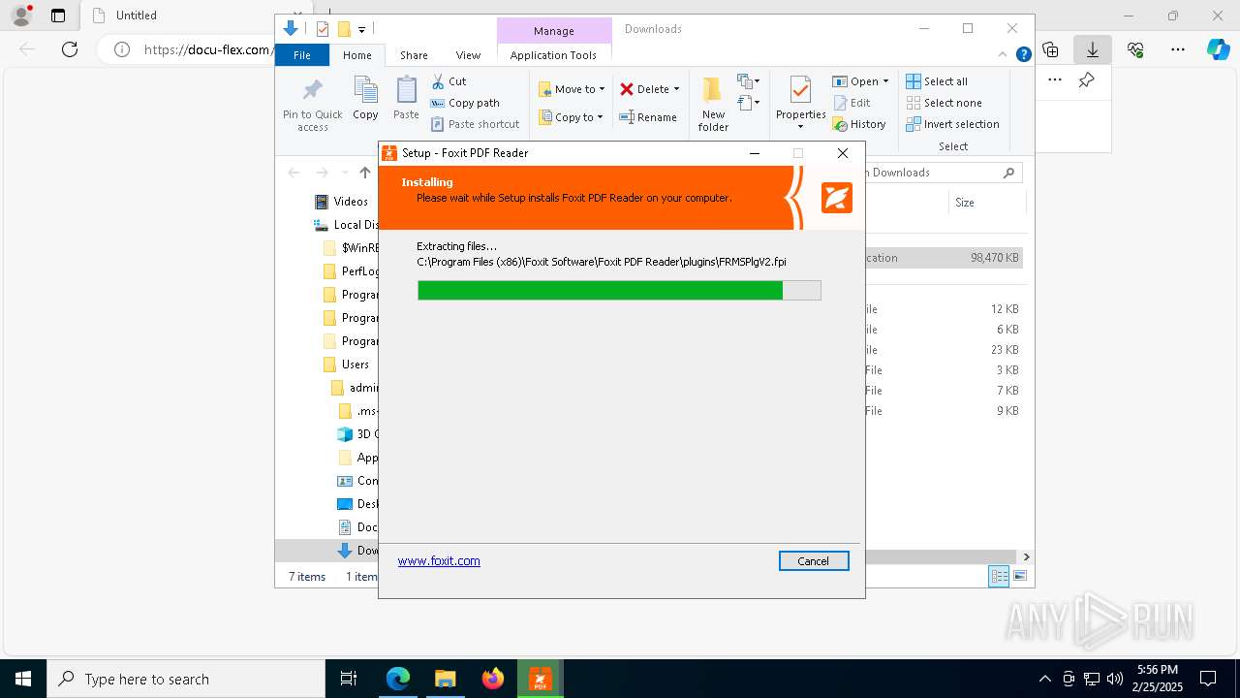The image size is (1240, 698).
Task: Open Edge Settings and more menu
Action: (1178, 49)
